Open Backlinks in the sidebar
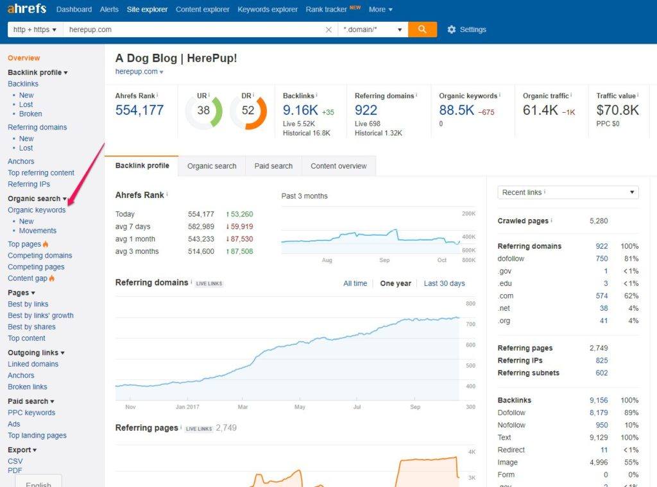This screenshot has height=487, width=657. (x=23, y=84)
